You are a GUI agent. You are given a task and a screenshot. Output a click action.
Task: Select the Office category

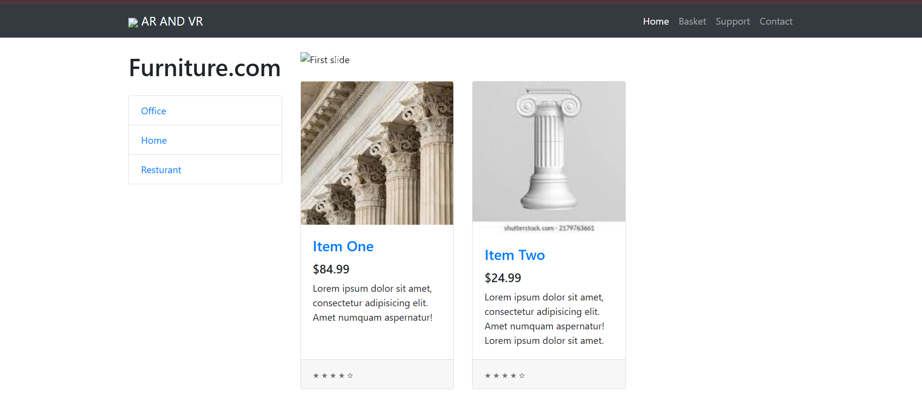(205, 111)
